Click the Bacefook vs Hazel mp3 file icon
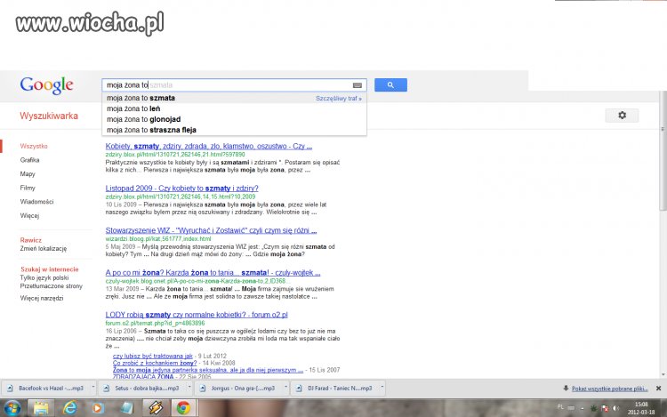This screenshot has height=417, width=667. tap(10, 388)
